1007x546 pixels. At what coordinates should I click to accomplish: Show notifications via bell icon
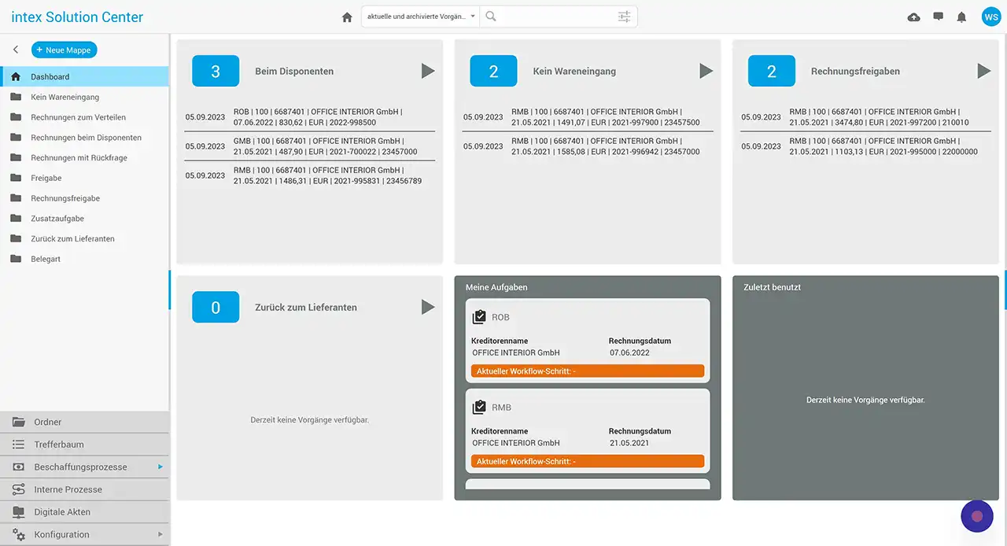(961, 17)
